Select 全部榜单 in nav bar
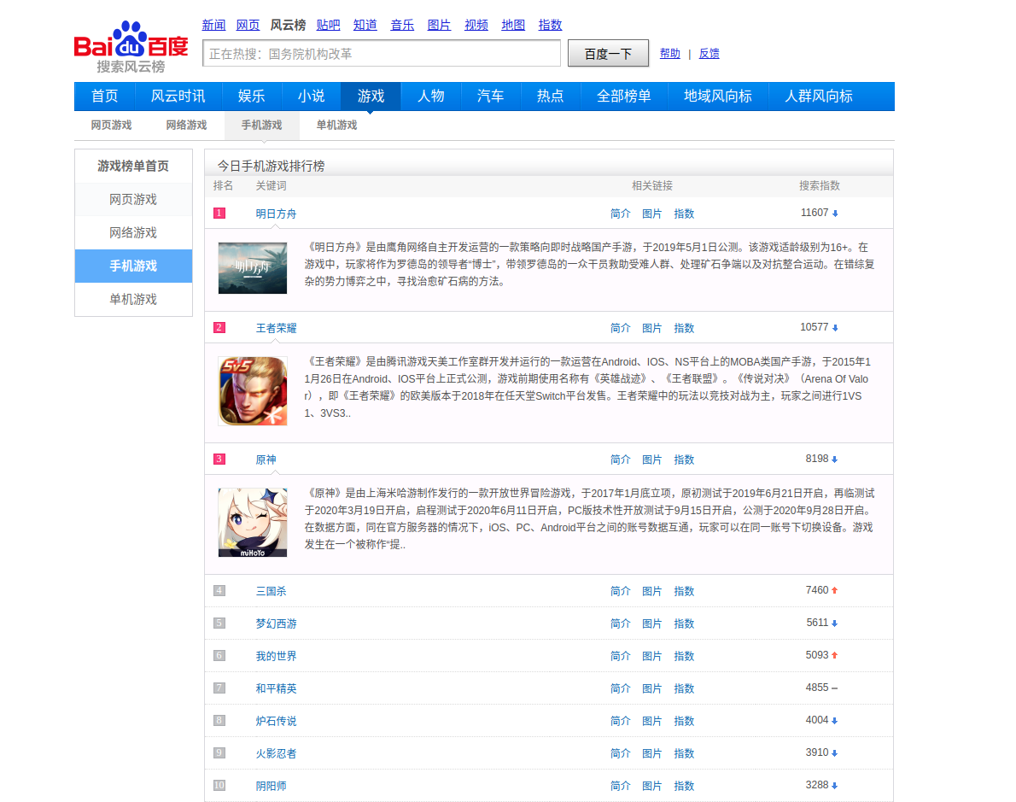This screenshot has width=1016, height=802. click(x=624, y=96)
